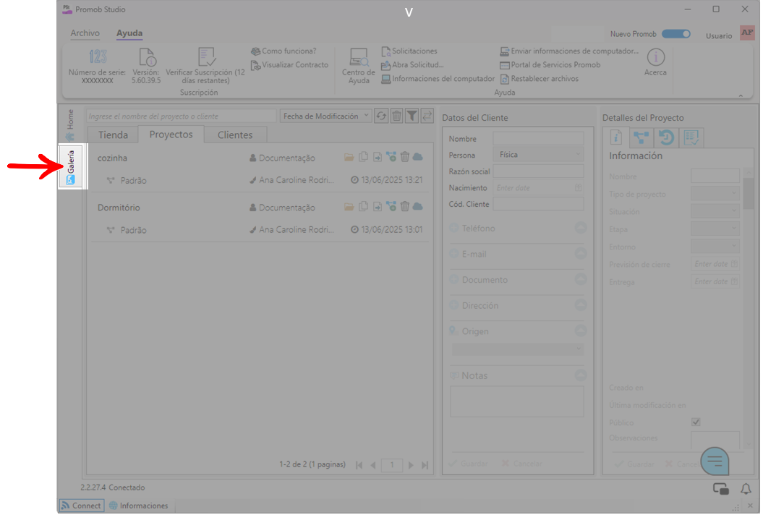Image resolution: width=763 pixels, height=520 pixels.
Task: Delete the cozinha project with its trash icon
Action: coord(405,157)
